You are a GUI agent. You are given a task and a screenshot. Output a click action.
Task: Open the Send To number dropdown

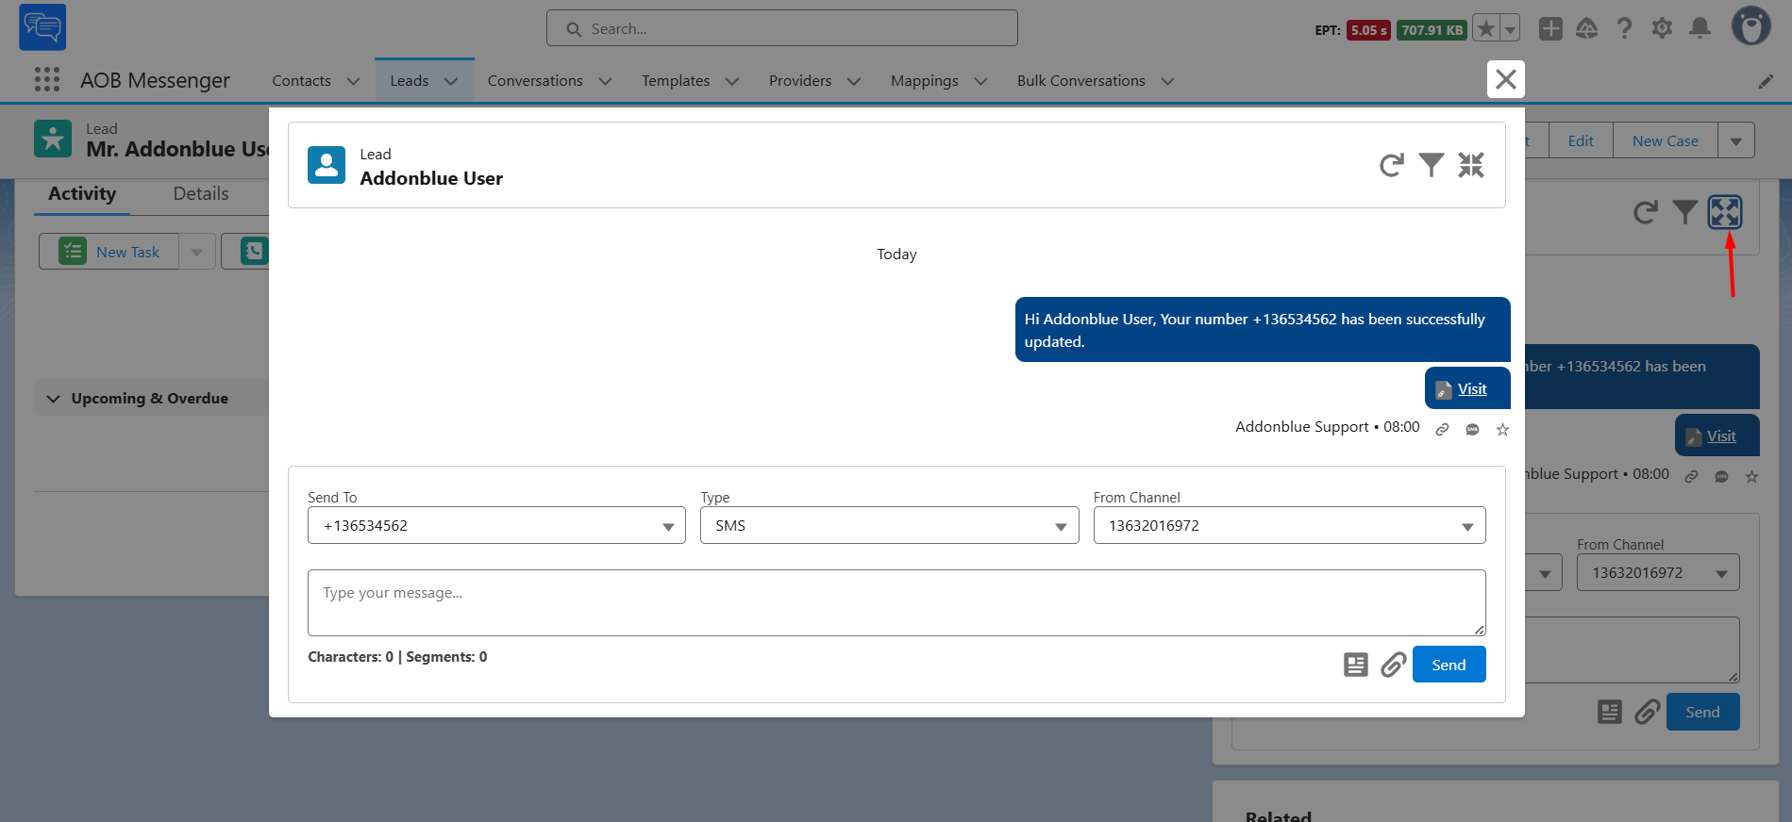click(x=496, y=526)
